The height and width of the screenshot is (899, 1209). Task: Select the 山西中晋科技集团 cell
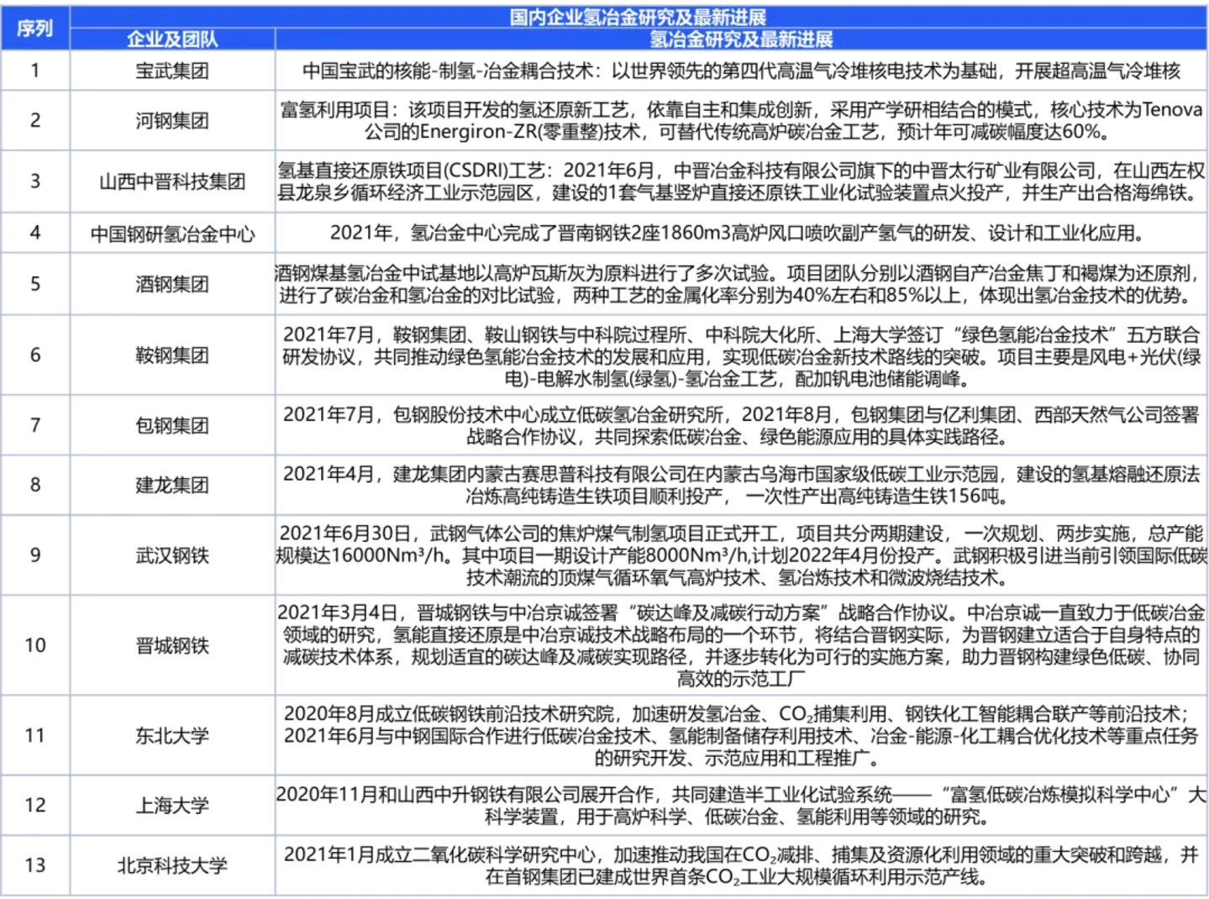tap(172, 181)
